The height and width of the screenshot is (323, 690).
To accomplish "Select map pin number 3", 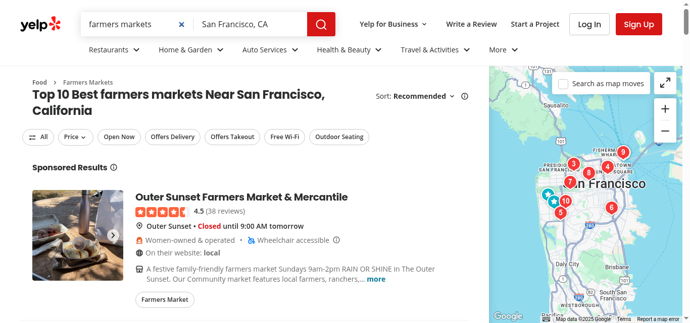I will tap(573, 164).
